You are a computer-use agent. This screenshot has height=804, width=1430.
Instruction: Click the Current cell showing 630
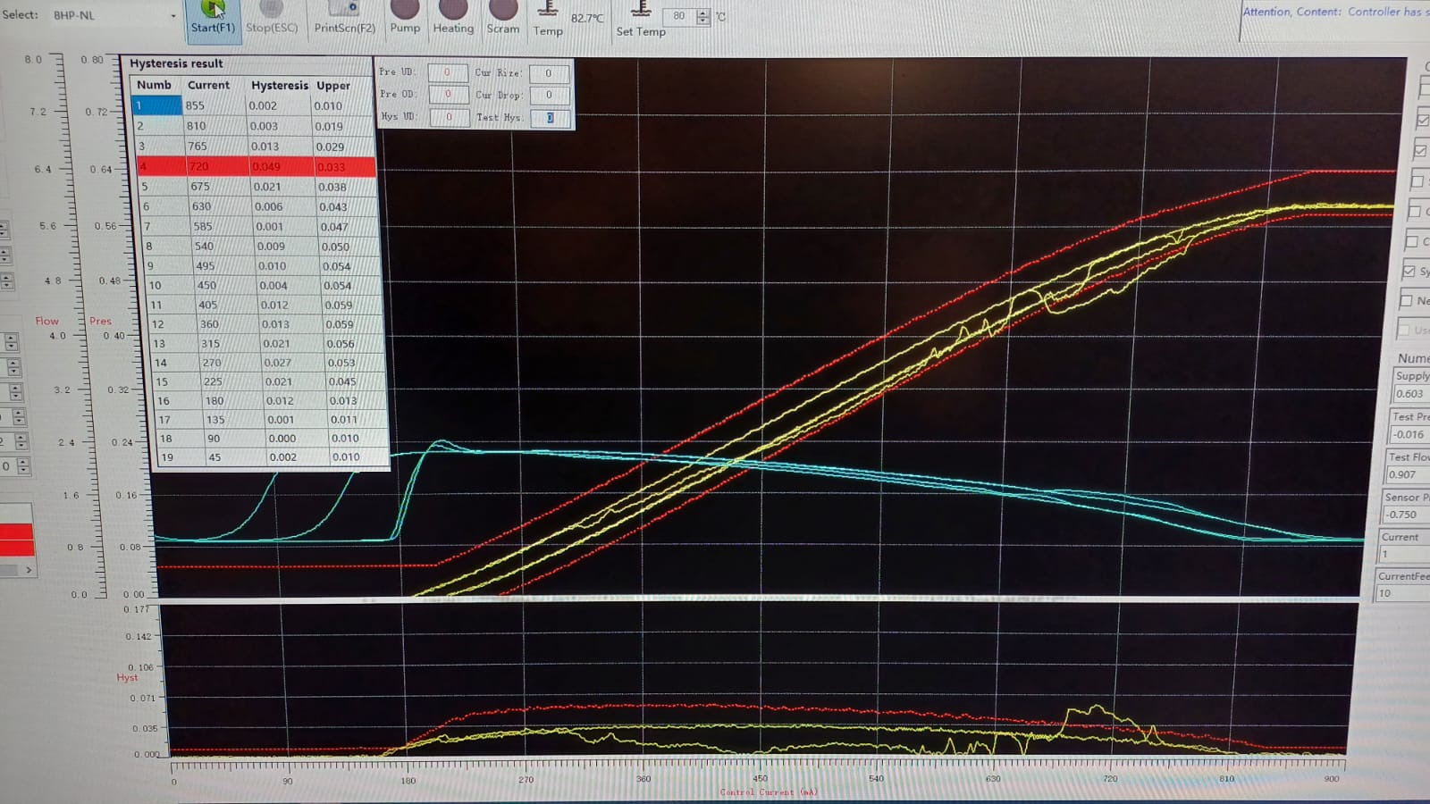[x=221, y=206]
